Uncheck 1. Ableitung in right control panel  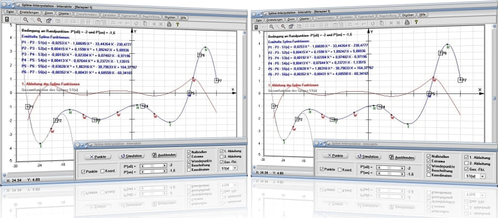coord(466,157)
